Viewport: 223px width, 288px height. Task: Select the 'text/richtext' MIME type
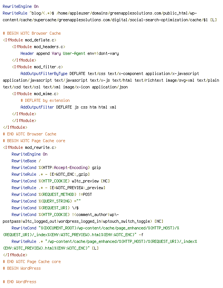click(x=149, y=80)
